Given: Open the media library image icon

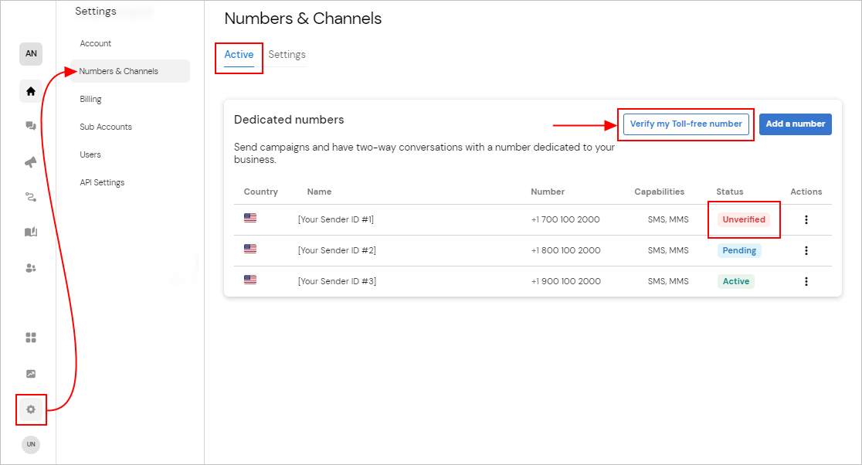Looking at the screenshot, I should point(31,373).
